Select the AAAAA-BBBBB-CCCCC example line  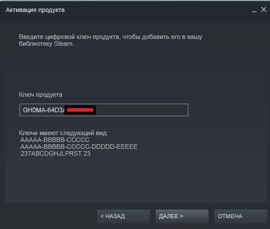(55, 140)
